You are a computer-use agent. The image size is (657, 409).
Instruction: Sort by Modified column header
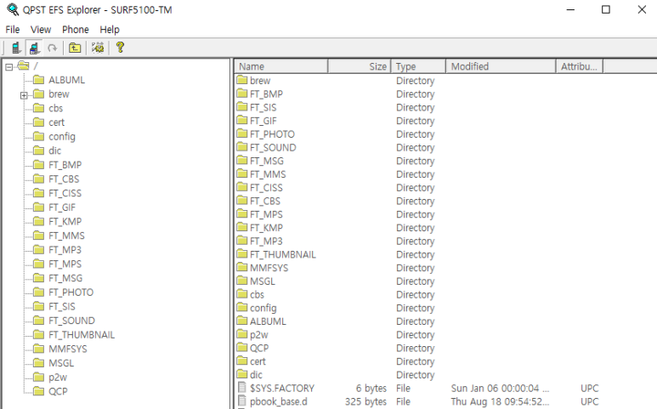click(501, 66)
